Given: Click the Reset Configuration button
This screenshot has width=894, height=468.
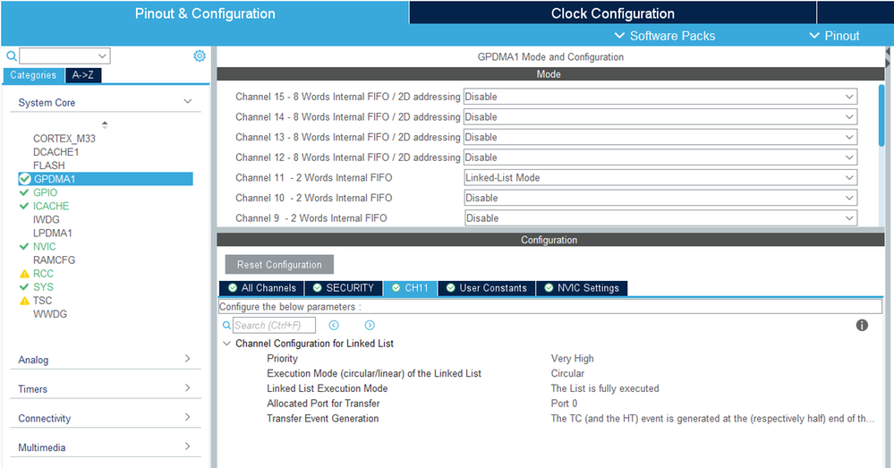Looking at the screenshot, I should point(279,265).
